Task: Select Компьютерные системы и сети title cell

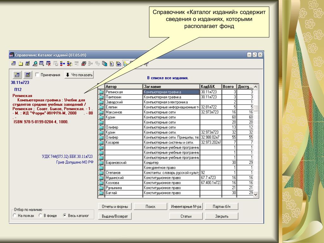Action: [171, 142]
